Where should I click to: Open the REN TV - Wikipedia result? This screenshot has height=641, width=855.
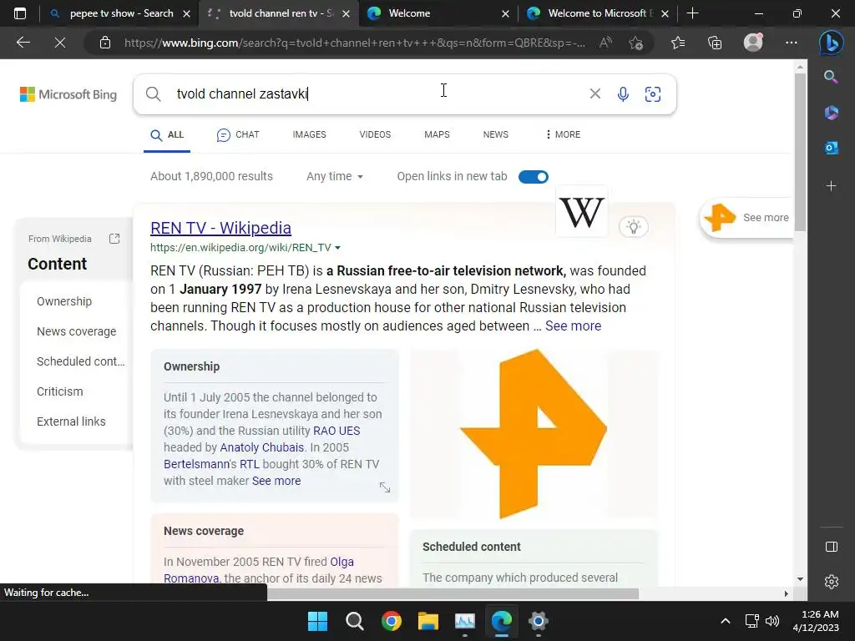[x=220, y=228]
